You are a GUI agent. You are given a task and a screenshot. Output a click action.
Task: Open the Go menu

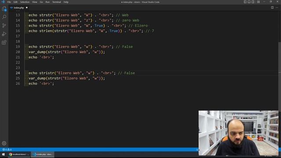(41, 2)
